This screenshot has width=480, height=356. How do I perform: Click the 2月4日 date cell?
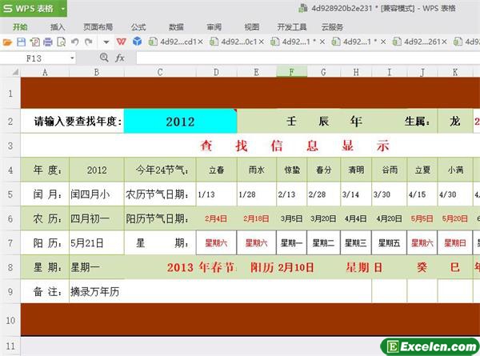(217, 218)
